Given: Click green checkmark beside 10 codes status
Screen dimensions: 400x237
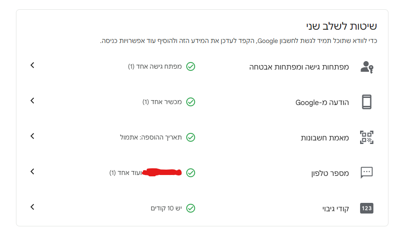Looking at the screenshot, I should pos(191,208).
